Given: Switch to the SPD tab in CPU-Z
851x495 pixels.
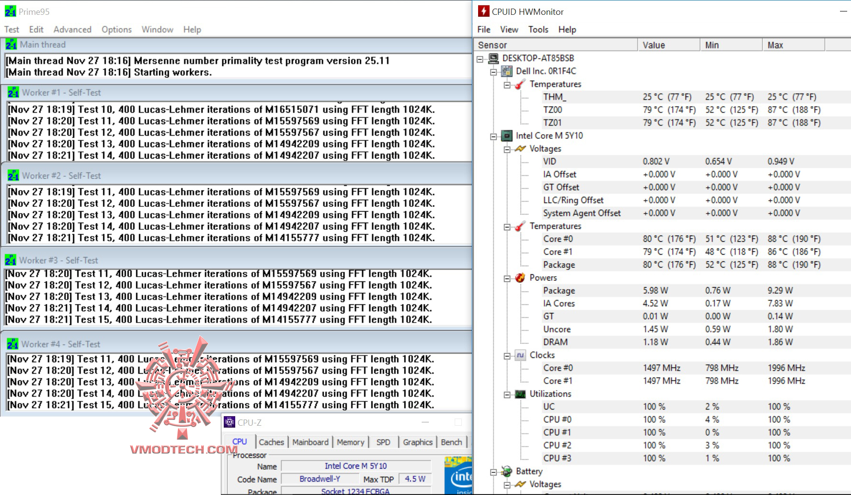Looking at the screenshot, I should point(383,442).
